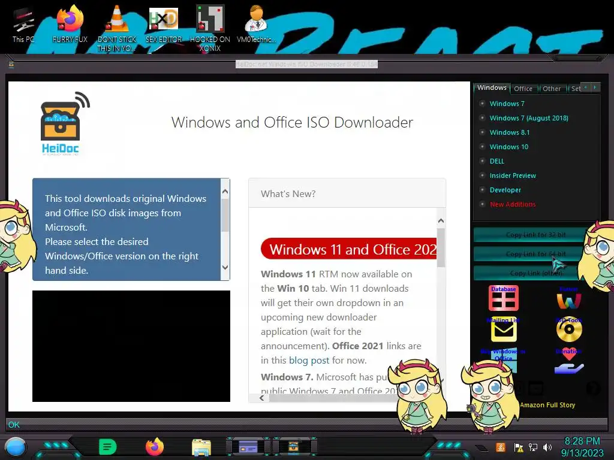This screenshot has width=614, height=460.
Task: Click the OK status bar text
Action: click(x=14, y=425)
